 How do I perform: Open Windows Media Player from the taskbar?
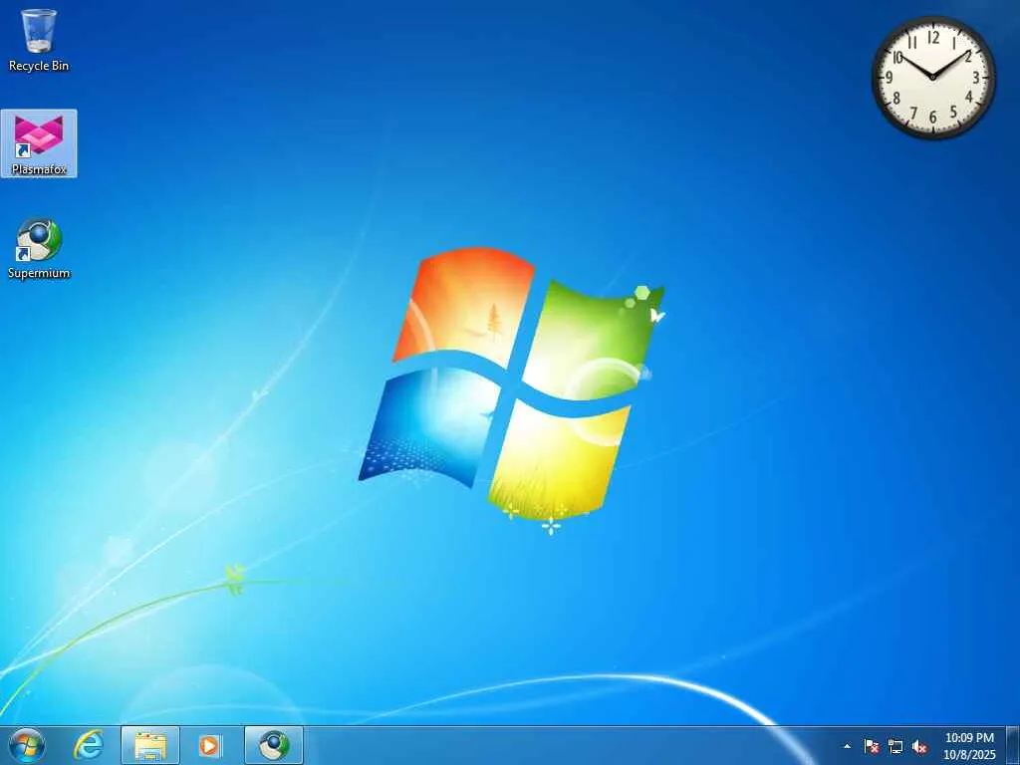tap(210, 746)
